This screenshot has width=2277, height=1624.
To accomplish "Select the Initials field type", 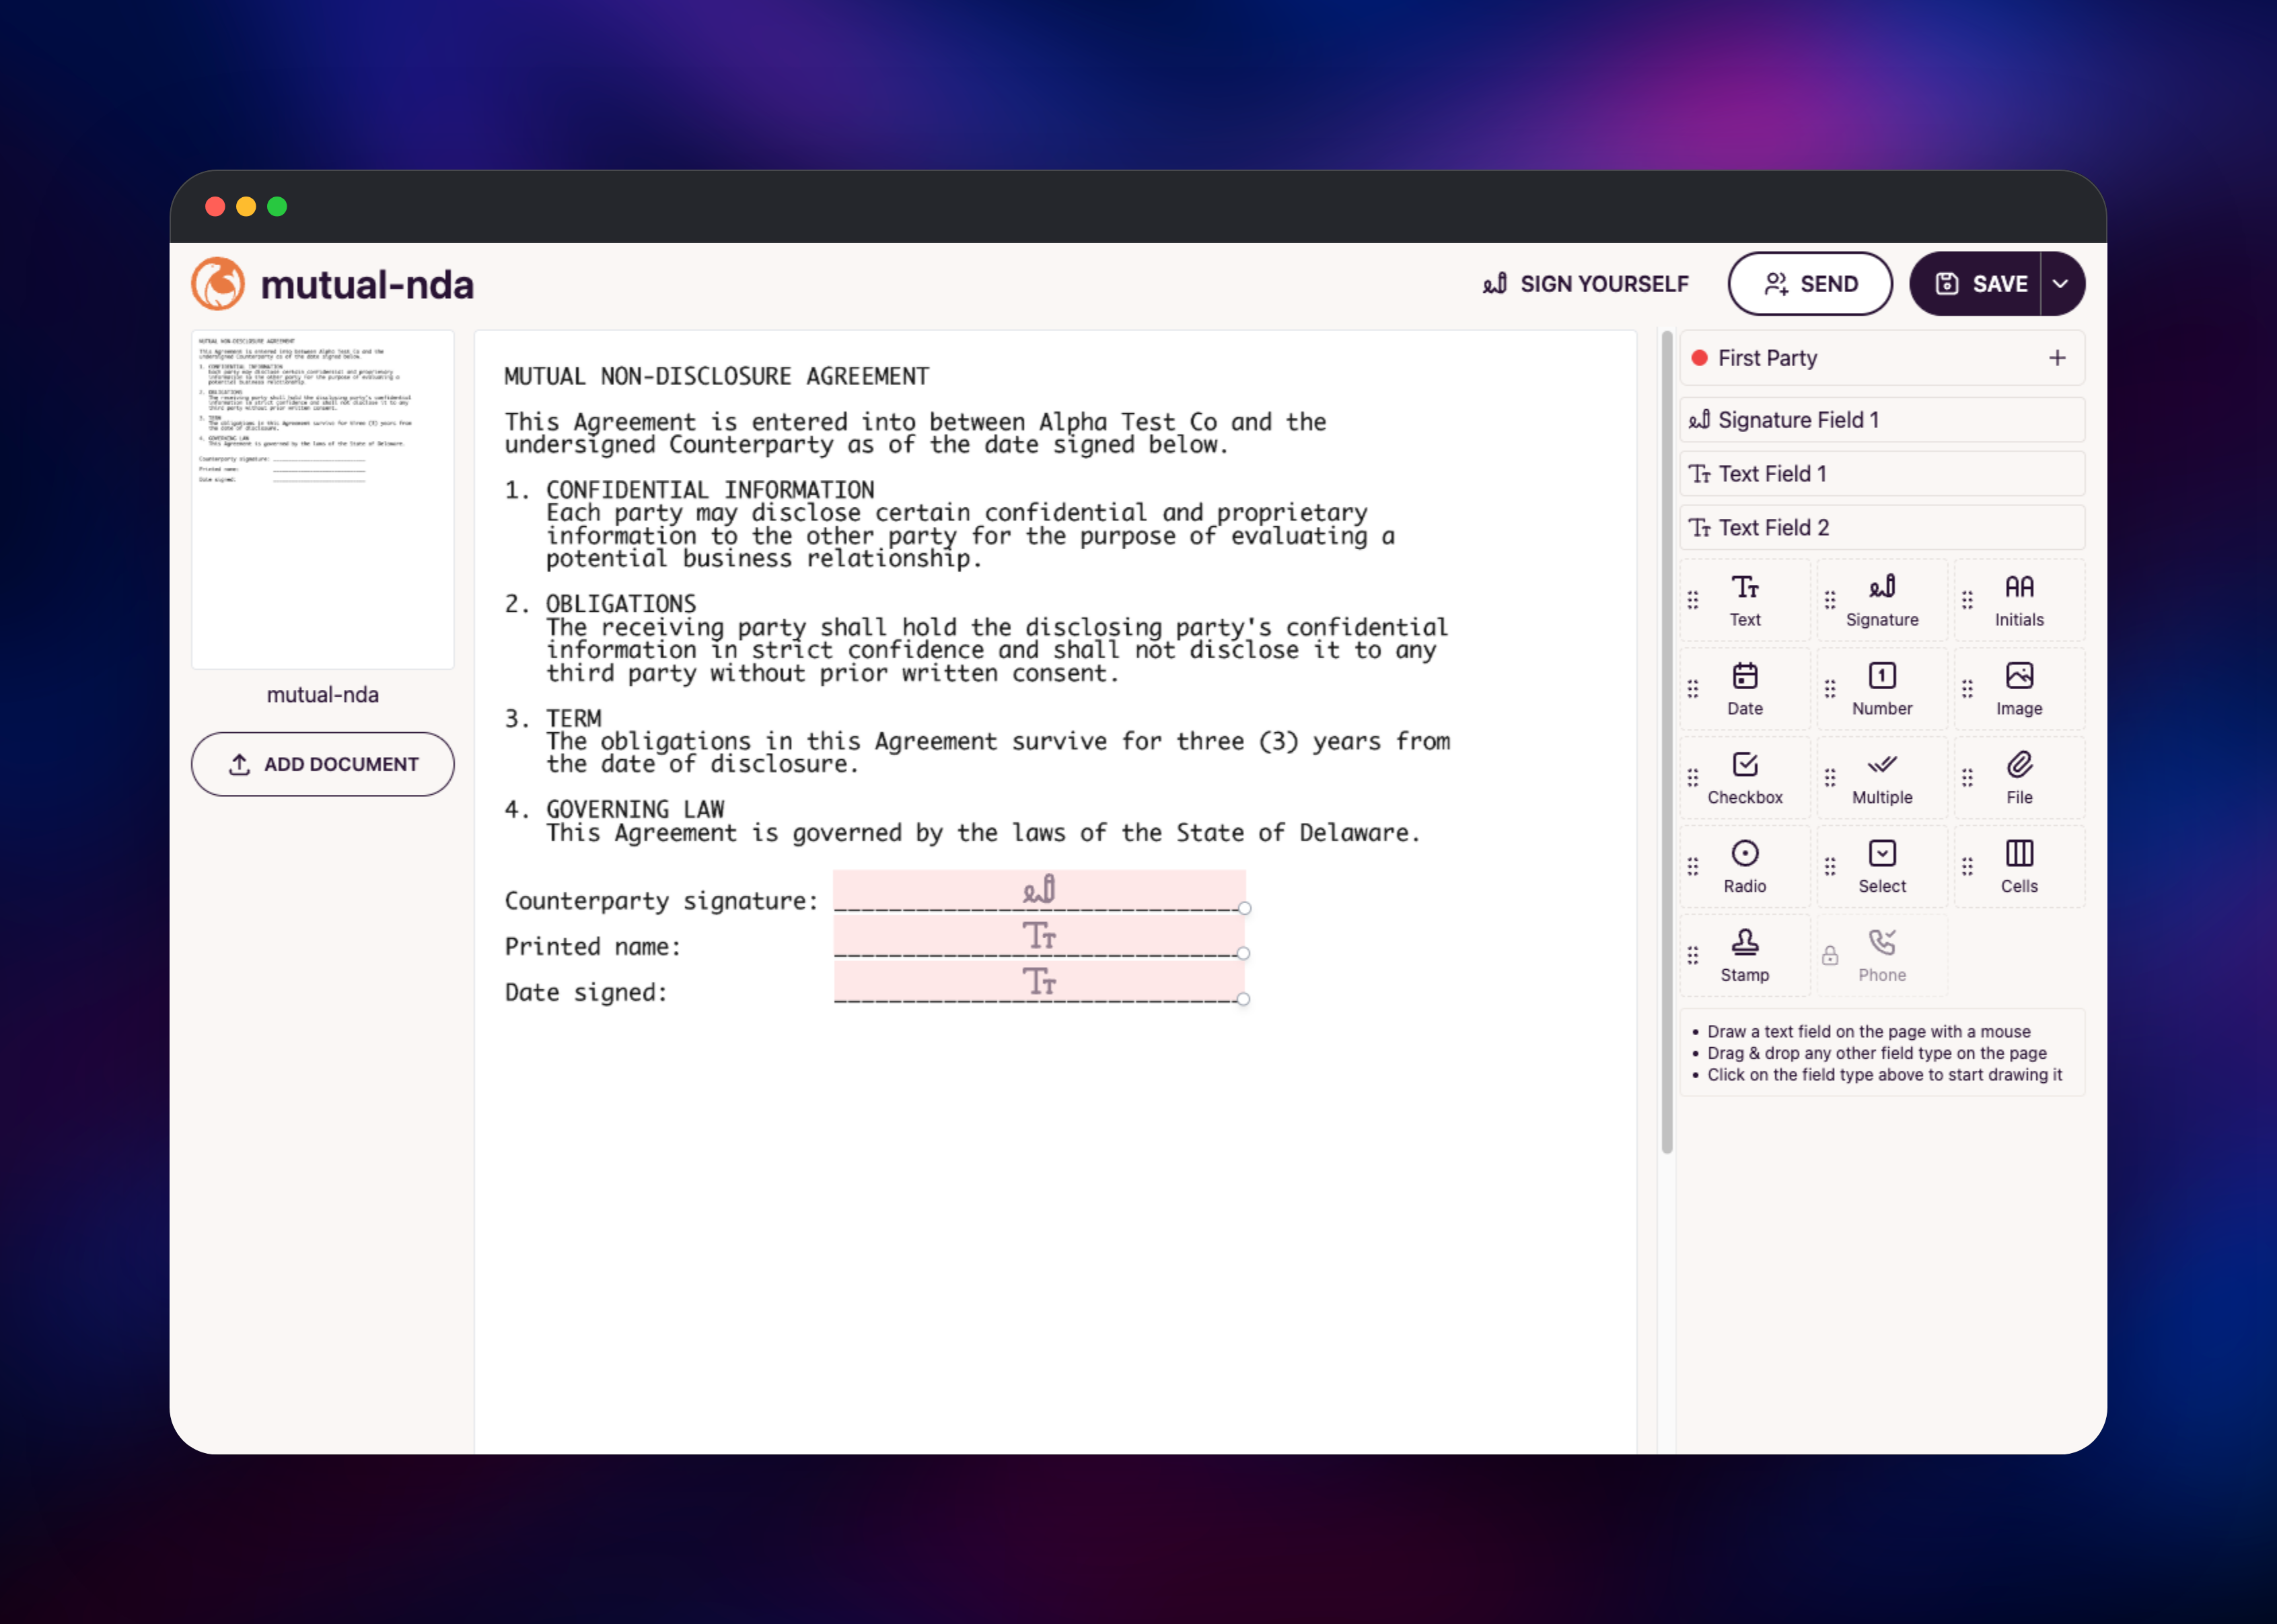I will pyautogui.click(x=2018, y=600).
